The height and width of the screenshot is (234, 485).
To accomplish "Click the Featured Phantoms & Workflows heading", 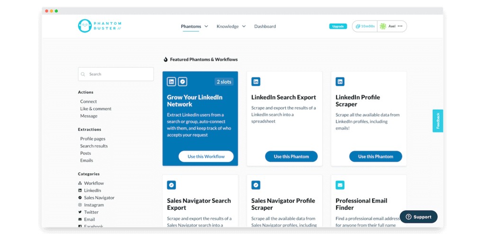I will point(204,59).
